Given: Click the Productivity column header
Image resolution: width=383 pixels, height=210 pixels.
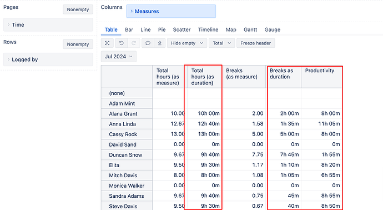Looking at the screenshot, I should coord(322,77).
